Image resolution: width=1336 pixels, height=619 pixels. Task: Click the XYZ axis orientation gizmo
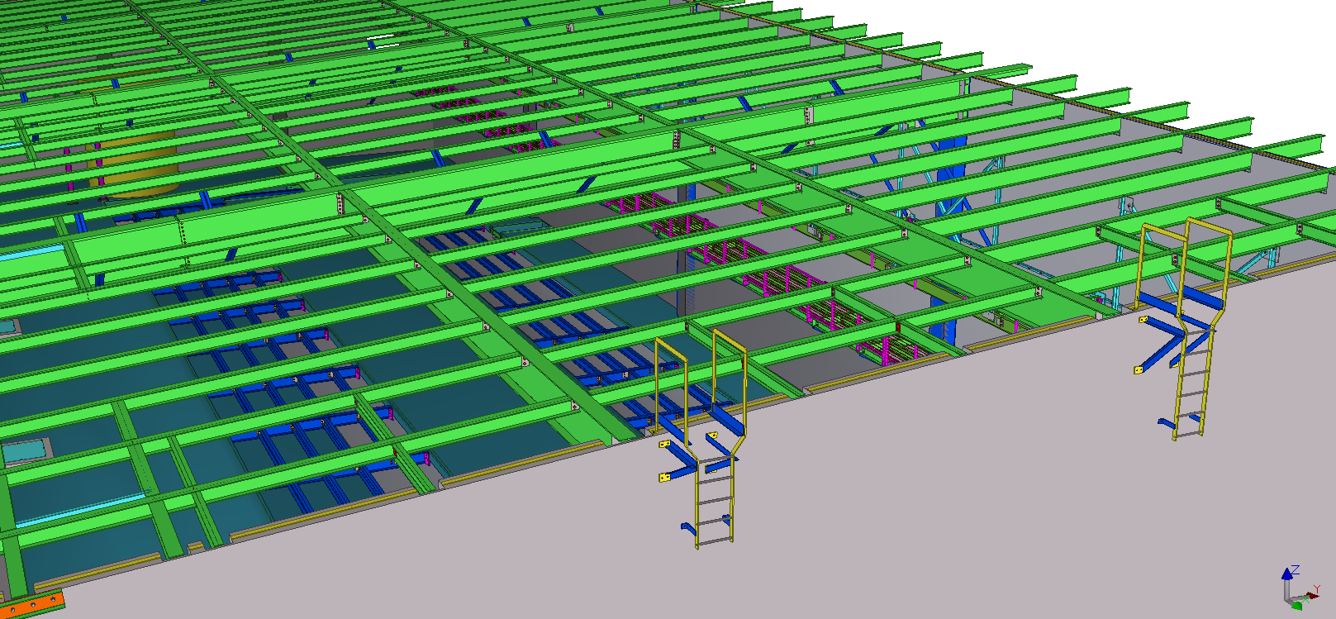pyautogui.click(x=1301, y=588)
